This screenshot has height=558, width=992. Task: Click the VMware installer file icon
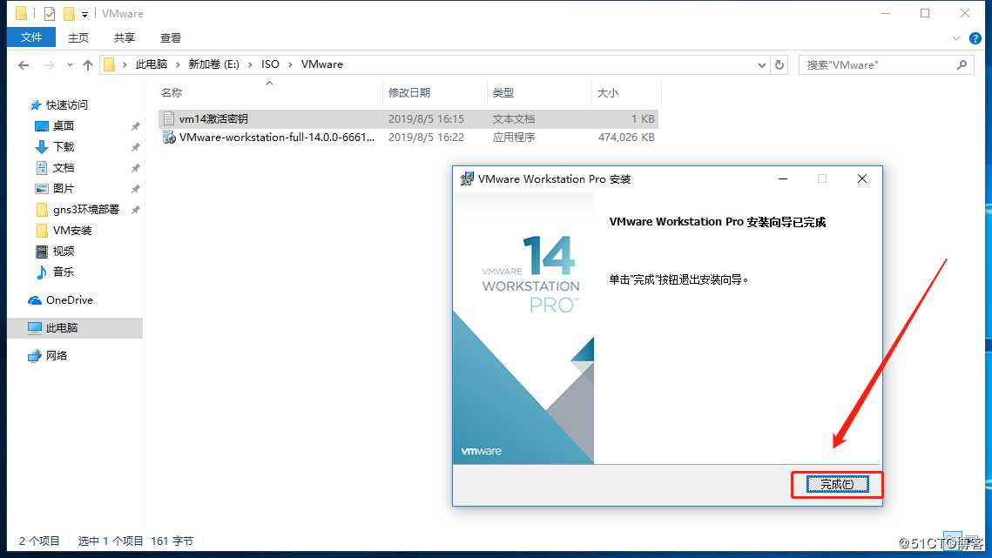coord(169,137)
